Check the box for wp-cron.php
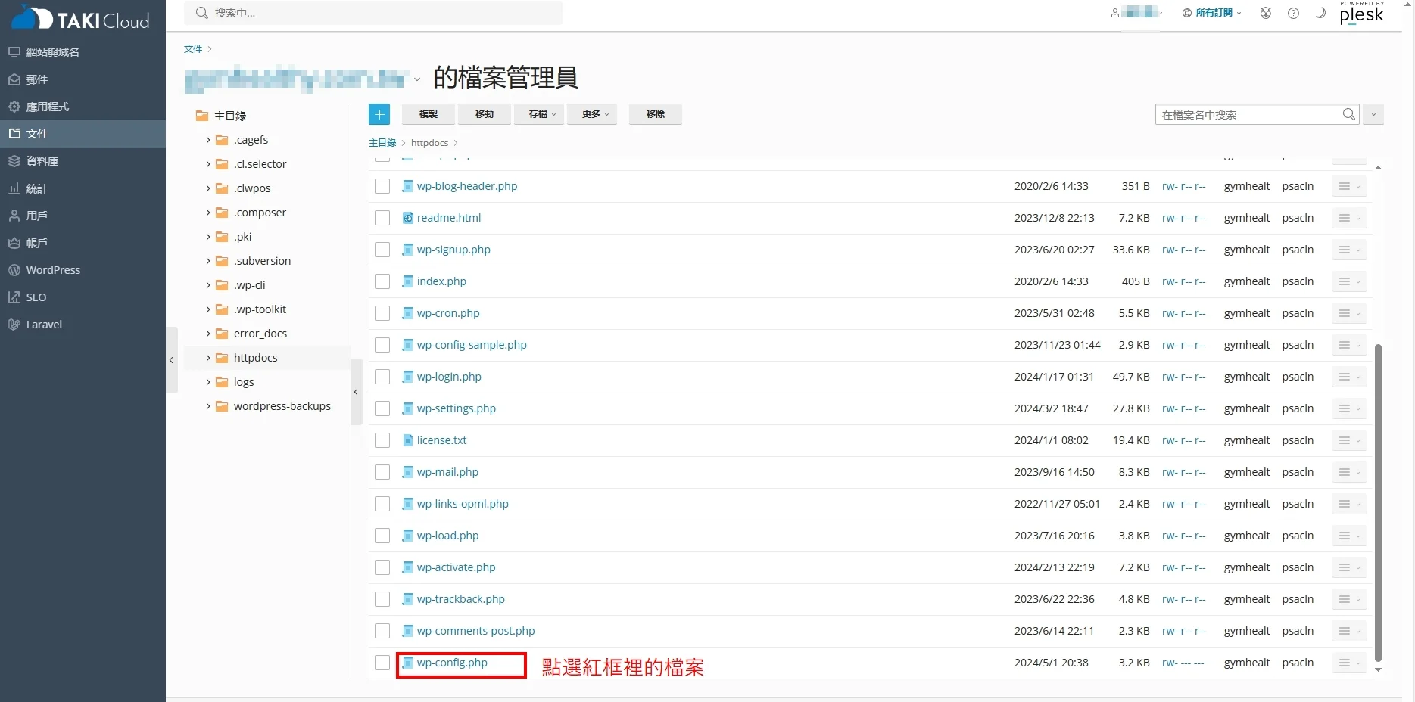 [x=382, y=313]
